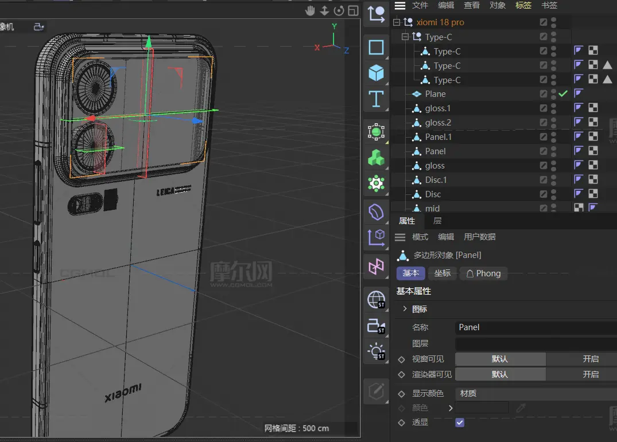
Task: Select the gloss.2 object row
Action: (x=438, y=123)
